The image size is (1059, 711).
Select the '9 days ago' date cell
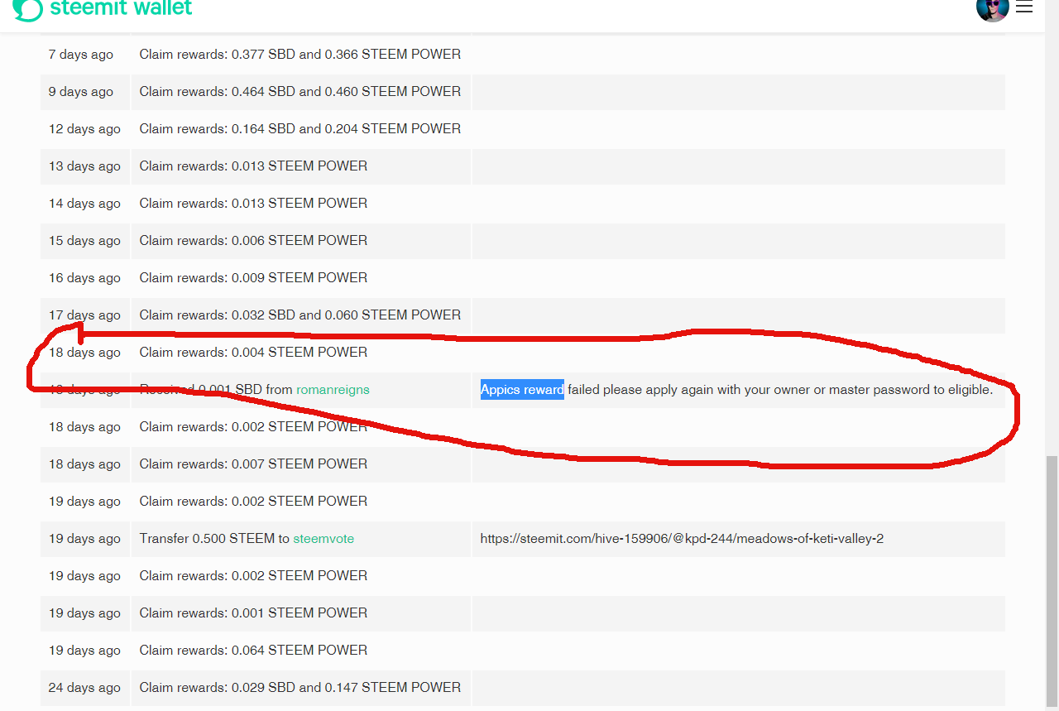click(85, 91)
